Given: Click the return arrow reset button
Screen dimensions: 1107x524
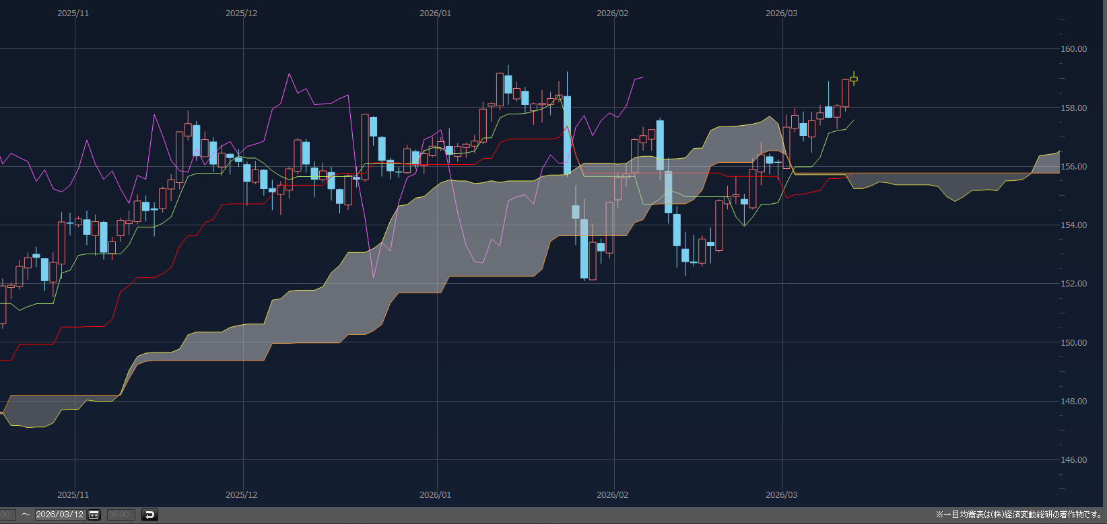Looking at the screenshot, I should [x=149, y=515].
